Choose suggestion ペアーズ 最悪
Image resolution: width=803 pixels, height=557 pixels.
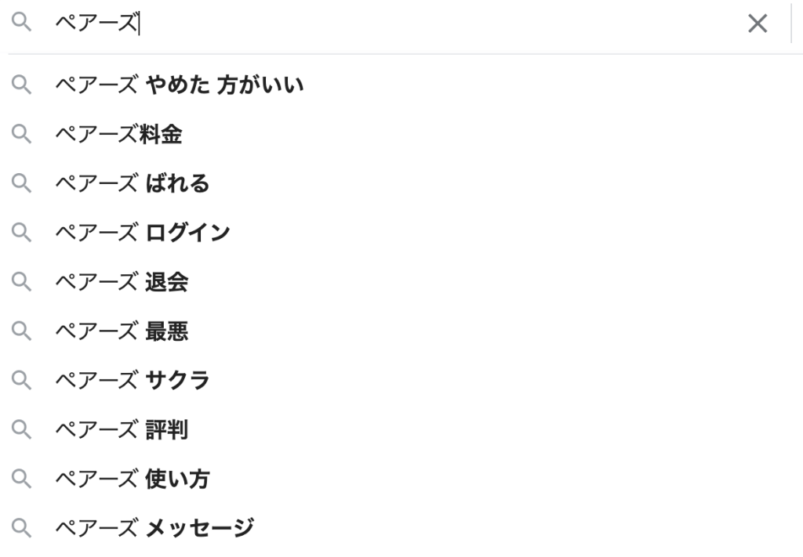pyautogui.click(x=122, y=331)
